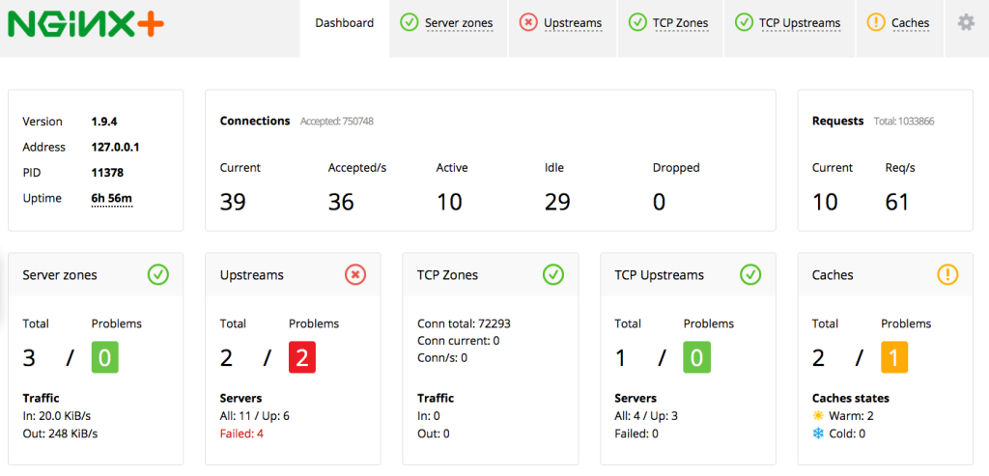
Task: Click the red Failed: 4 text
Action: click(x=241, y=434)
